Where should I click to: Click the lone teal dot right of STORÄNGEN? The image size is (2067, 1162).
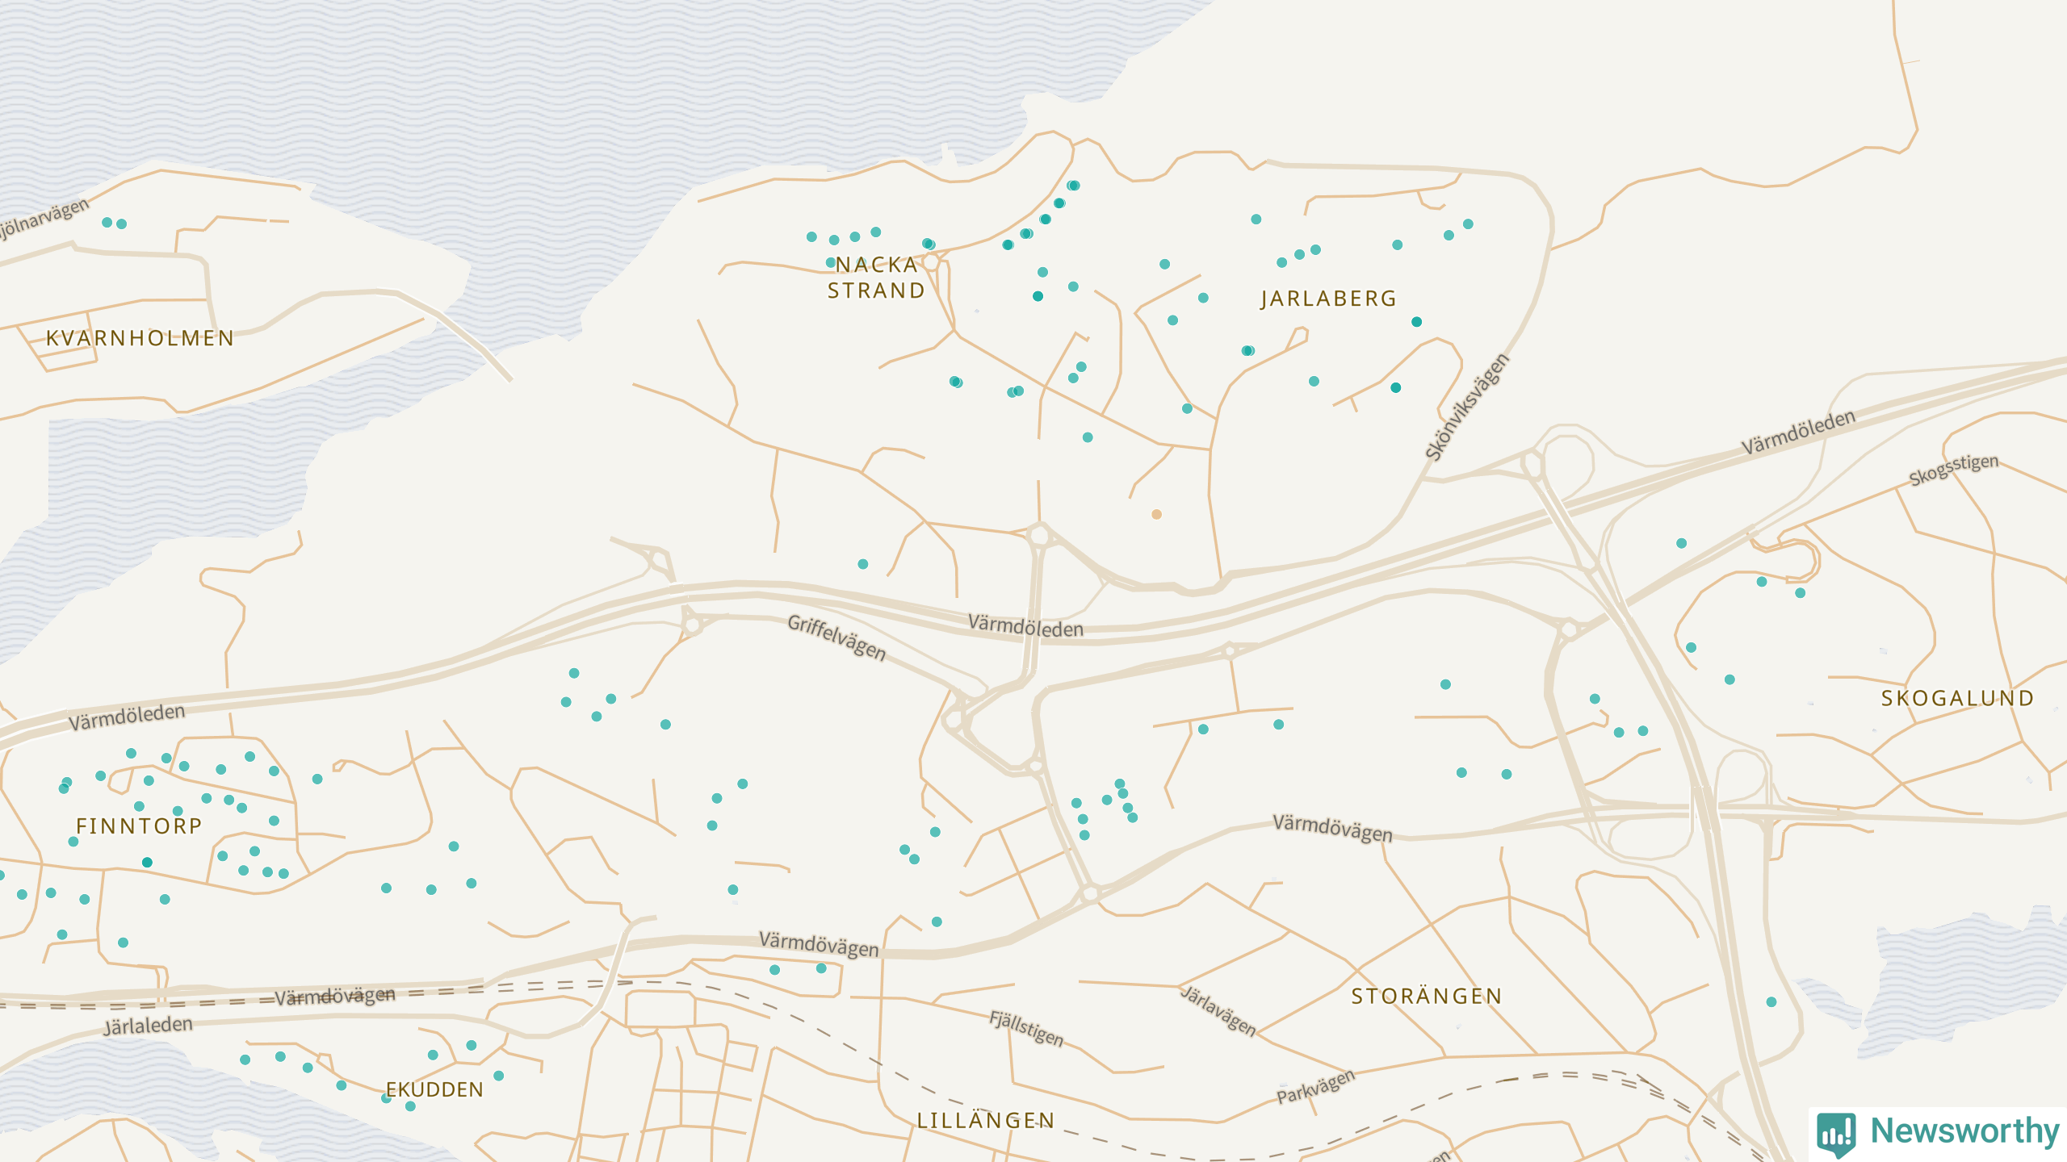[1771, 1001]
